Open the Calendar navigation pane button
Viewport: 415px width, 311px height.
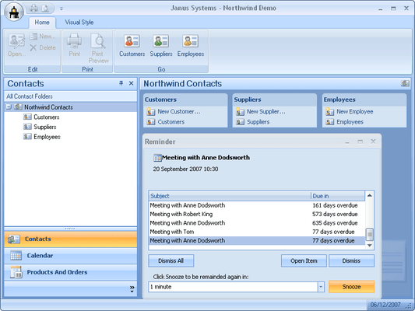pos(70,256)
